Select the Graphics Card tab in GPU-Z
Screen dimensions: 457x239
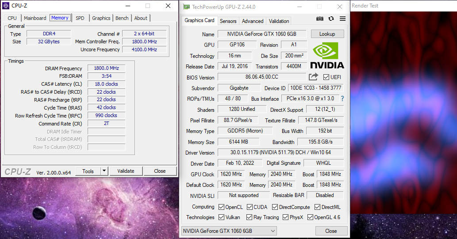click(200, 20)
